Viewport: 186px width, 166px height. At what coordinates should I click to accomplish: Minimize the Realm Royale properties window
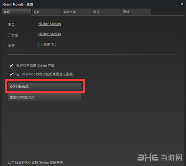(x=177, y=4)
